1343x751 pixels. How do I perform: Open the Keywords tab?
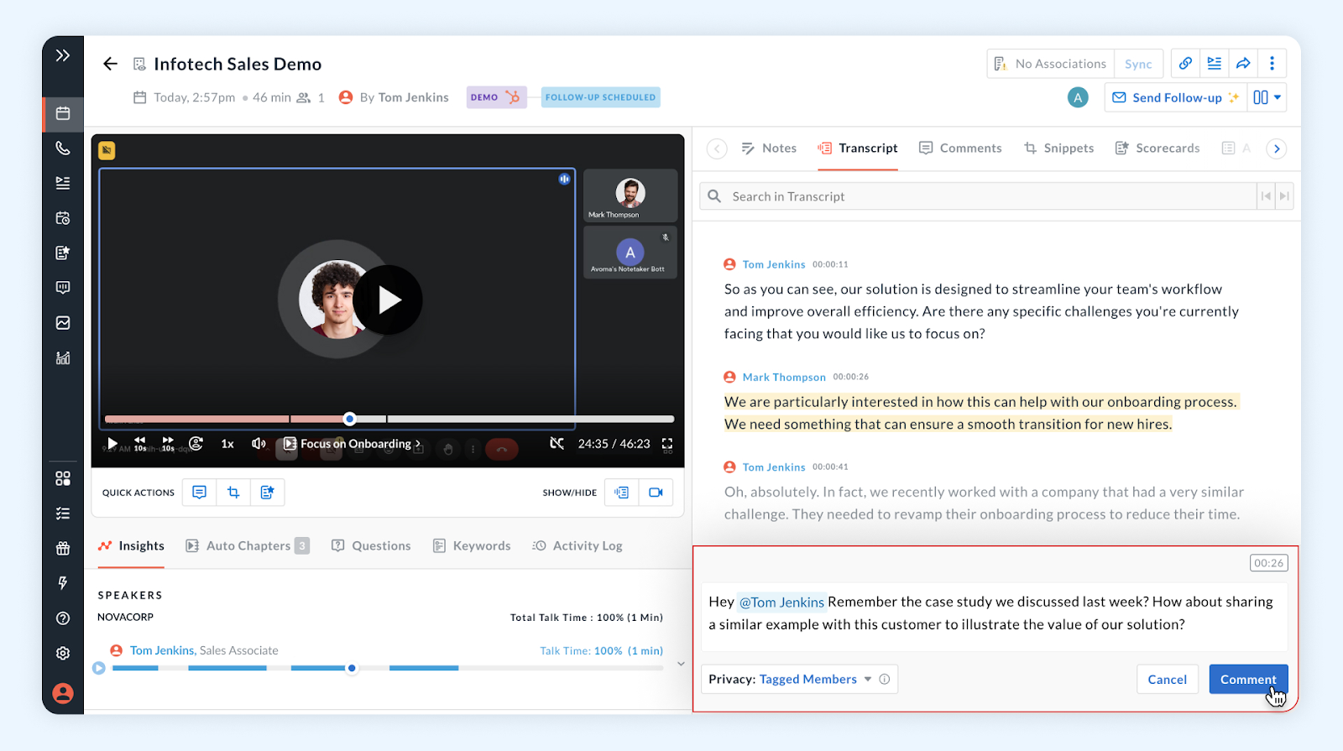[x=472, y=546]
